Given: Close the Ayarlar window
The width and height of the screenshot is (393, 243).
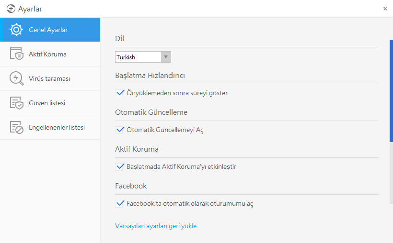Looking at the screenshot, I should (x=385, y=9).
